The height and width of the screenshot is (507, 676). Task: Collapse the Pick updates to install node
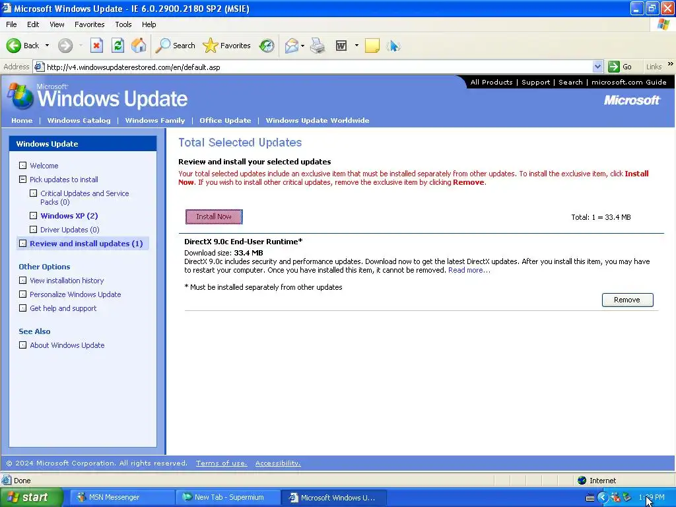pos(23,180)
